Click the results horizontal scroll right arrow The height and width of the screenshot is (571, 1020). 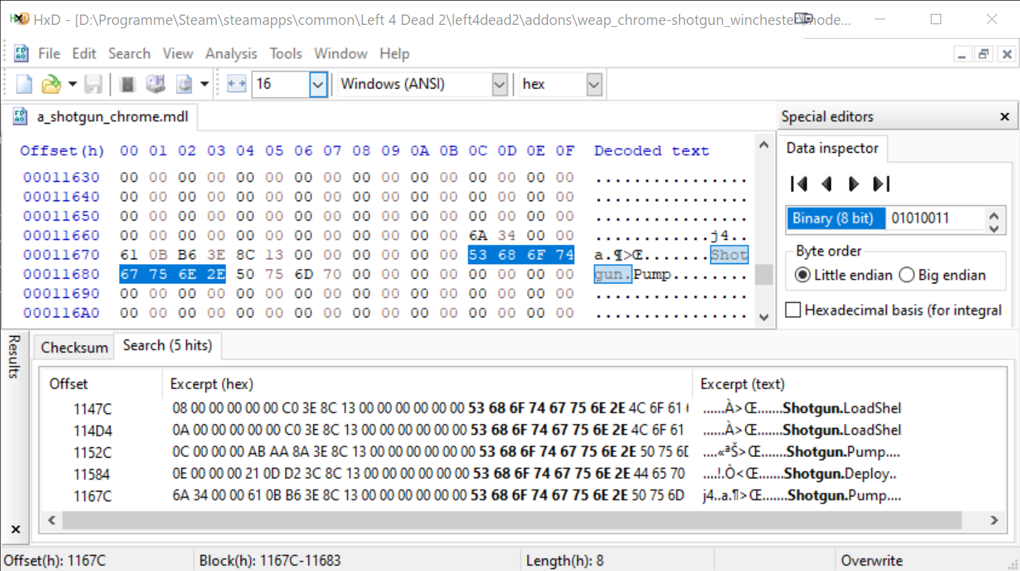point(994,520)
